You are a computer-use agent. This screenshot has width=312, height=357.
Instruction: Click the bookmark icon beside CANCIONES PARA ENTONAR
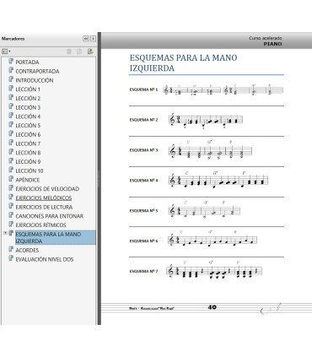click(11, 215)
